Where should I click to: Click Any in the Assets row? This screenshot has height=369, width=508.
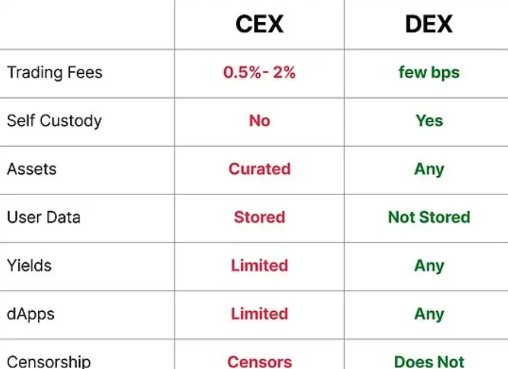click(x=429, y=169)
